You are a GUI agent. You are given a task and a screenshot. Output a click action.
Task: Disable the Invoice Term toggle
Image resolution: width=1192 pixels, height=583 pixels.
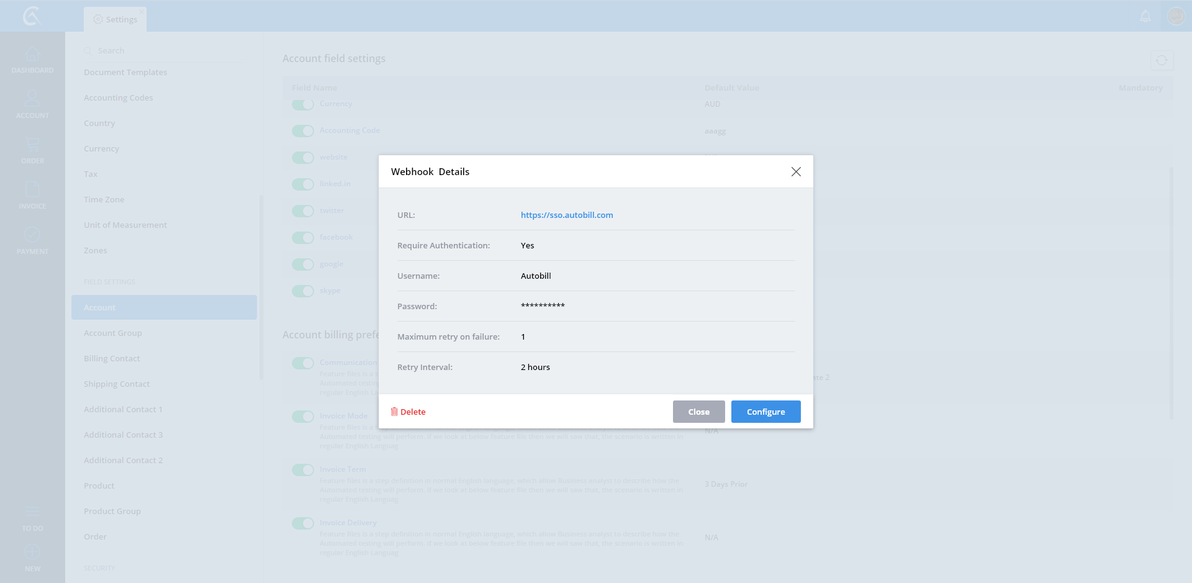(x=303, y=470)
